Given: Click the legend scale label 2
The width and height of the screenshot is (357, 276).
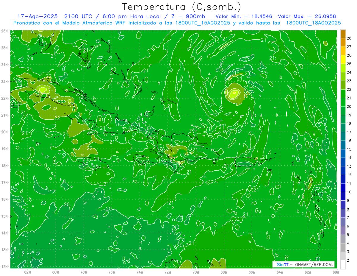Looking at the screenshot, I should (x=348, y=260).
